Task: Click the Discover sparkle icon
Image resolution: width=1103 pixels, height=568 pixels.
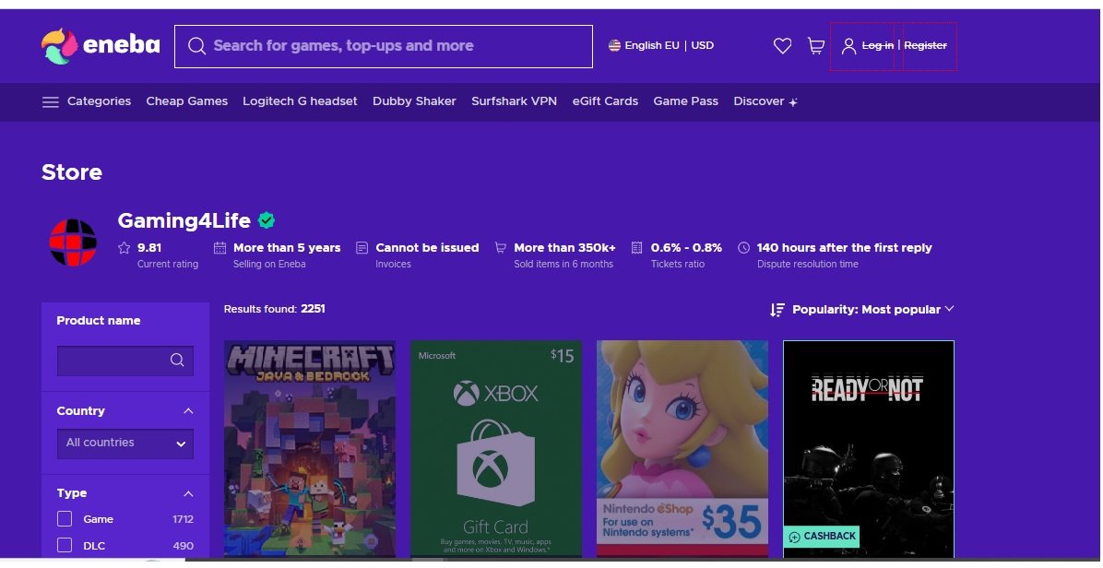Action: [x=793, y=102]
